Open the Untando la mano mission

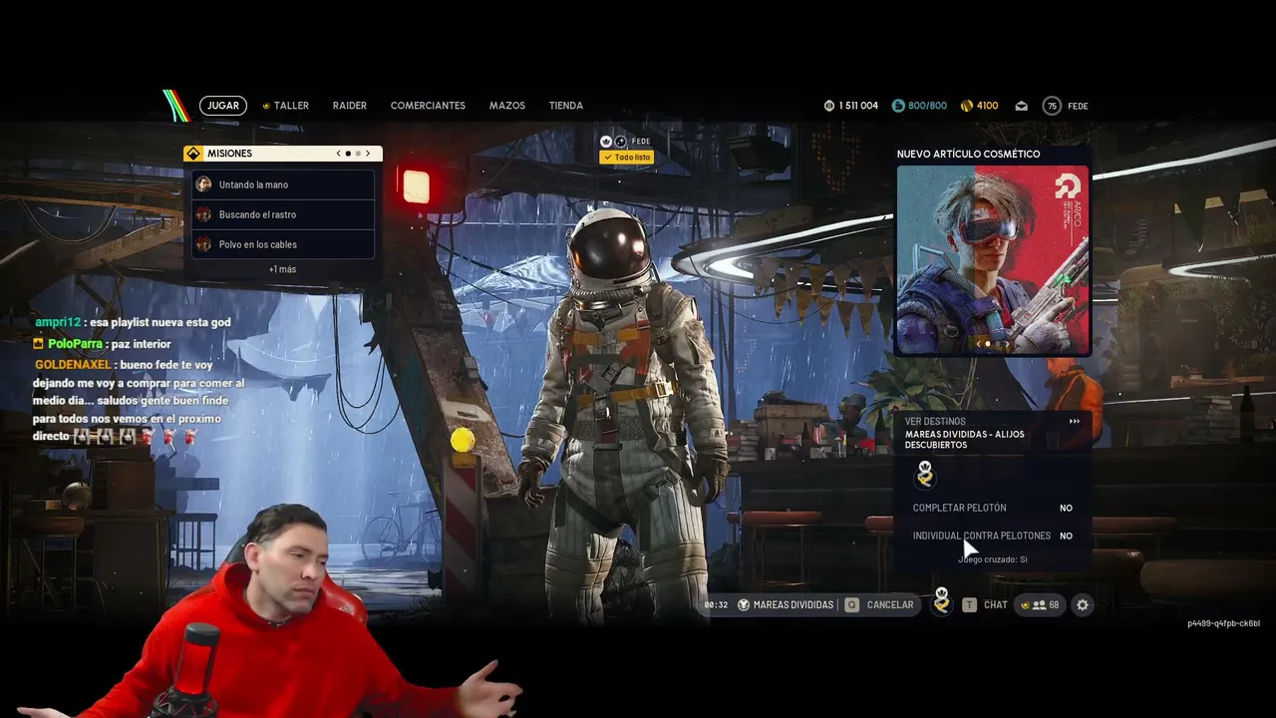pos(283,184)
